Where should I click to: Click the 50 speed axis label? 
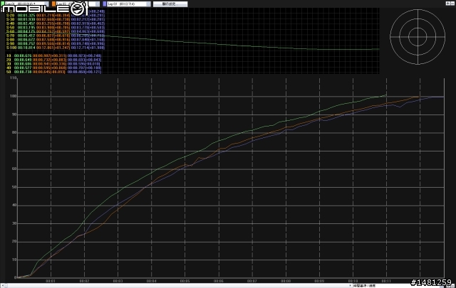(x=14, y=187)
